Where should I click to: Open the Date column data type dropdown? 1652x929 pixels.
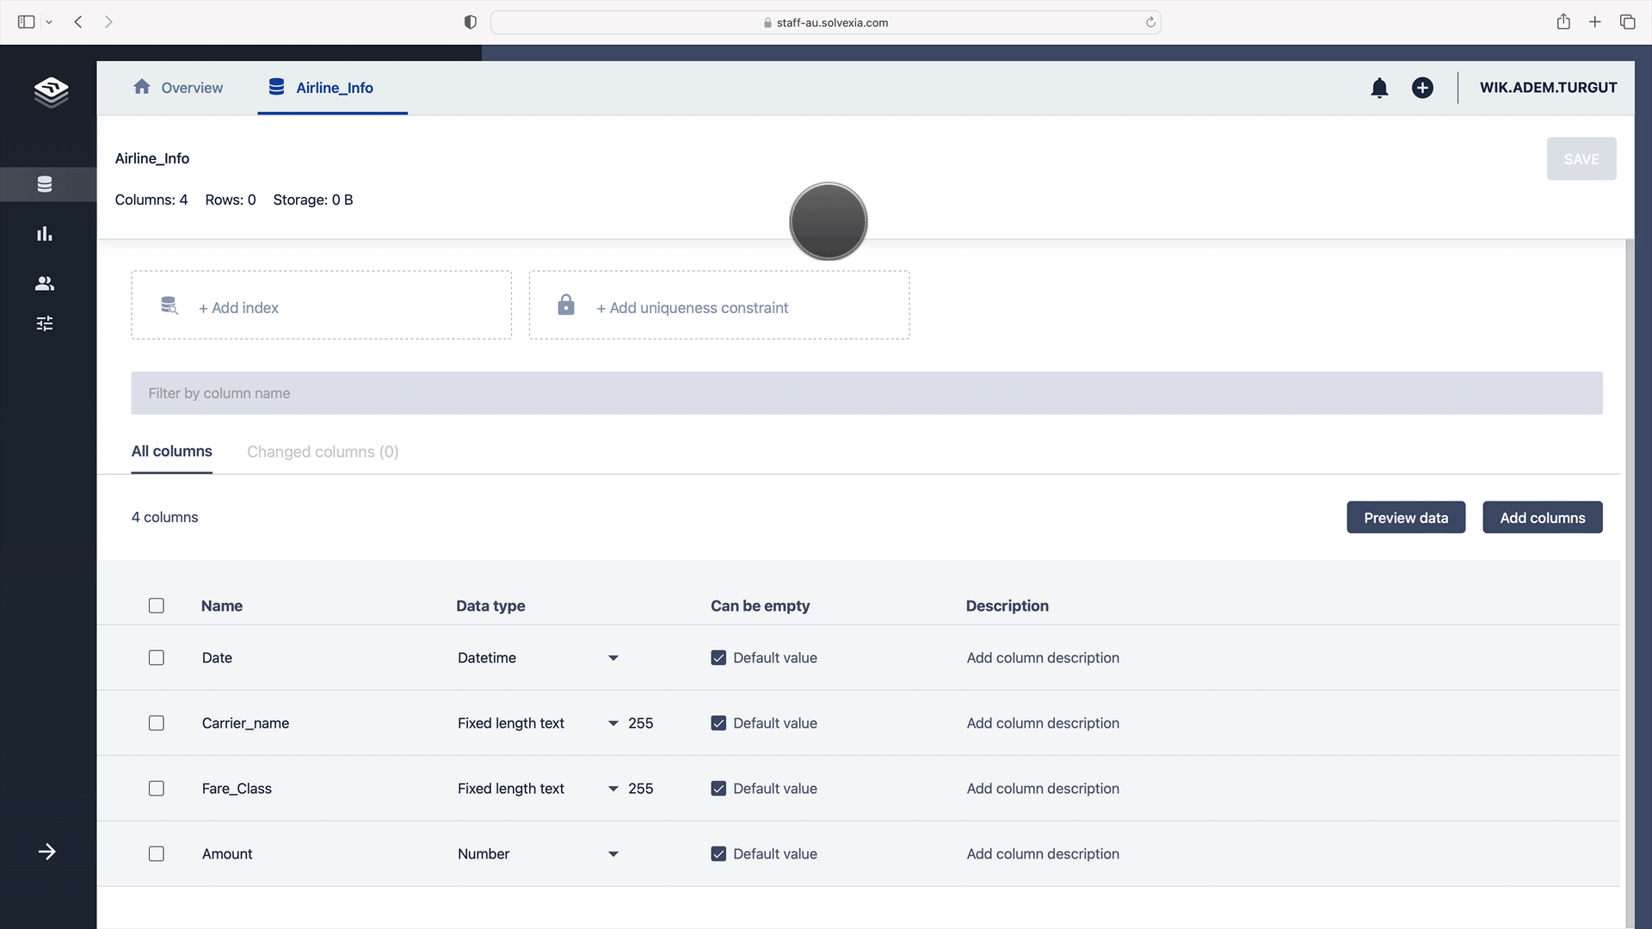pyautogui.click(x=613, y=658)
